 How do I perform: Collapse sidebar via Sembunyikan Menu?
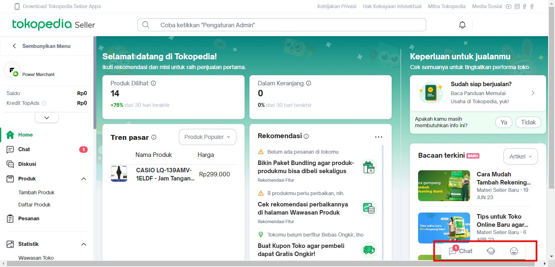coord(41,46)
